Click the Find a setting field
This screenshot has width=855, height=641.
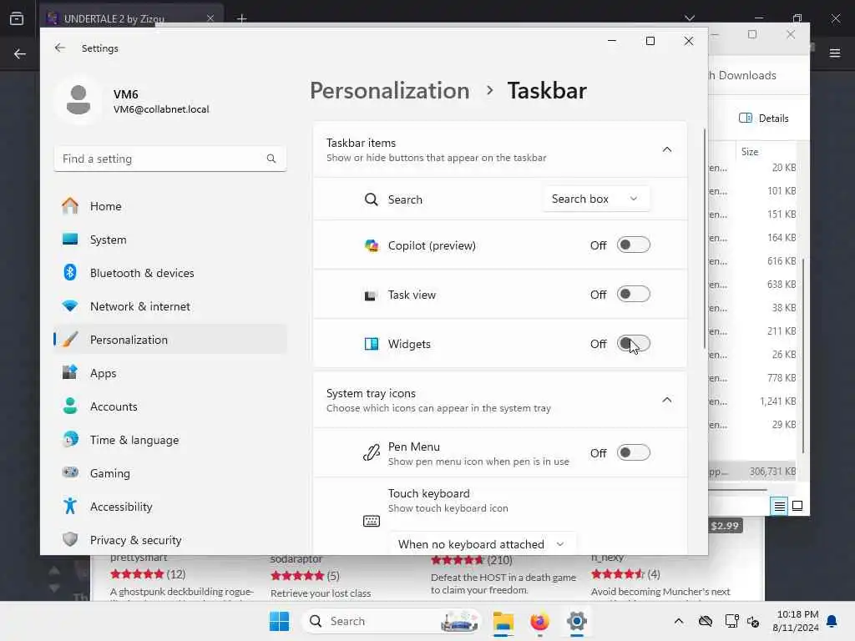(x=170, y=159)
